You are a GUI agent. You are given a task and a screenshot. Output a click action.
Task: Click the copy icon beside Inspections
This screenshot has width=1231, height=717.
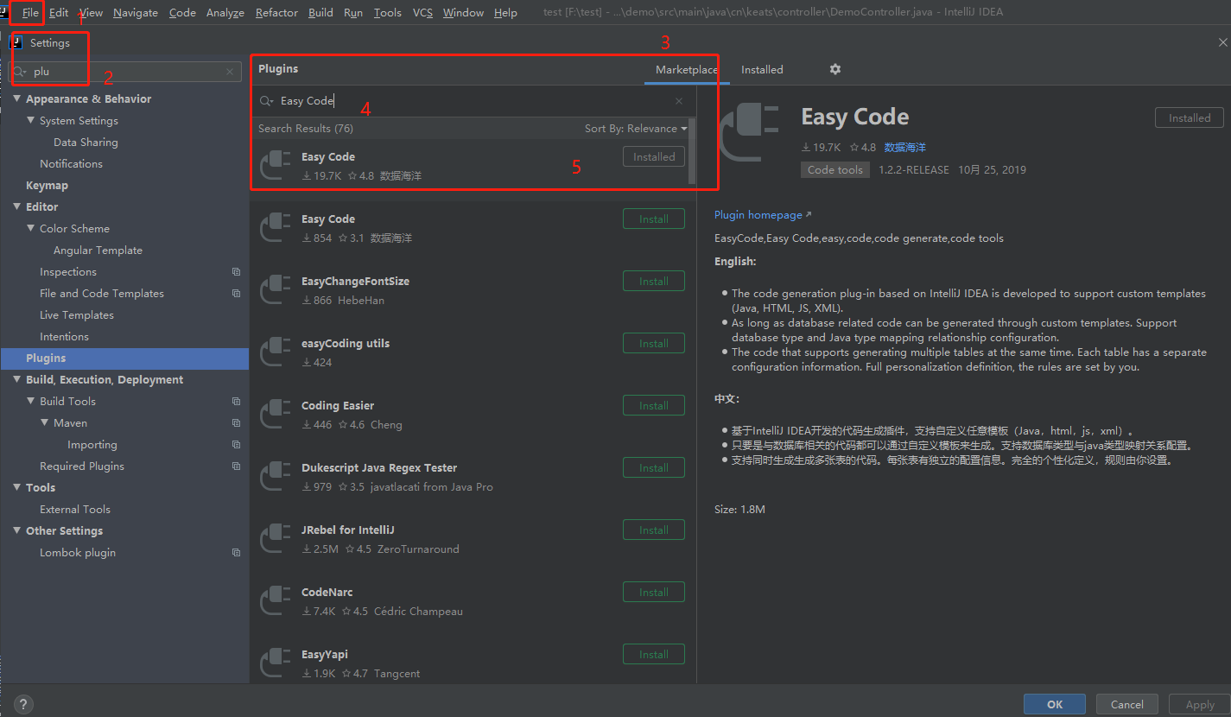coord(235,271)
